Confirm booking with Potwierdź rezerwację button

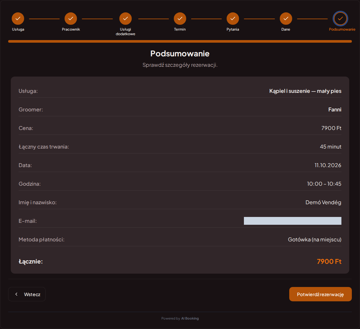tap(320, 294)
